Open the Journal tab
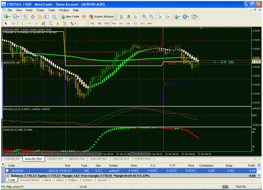This screenshot has width=263, height=190. (102, 180)
